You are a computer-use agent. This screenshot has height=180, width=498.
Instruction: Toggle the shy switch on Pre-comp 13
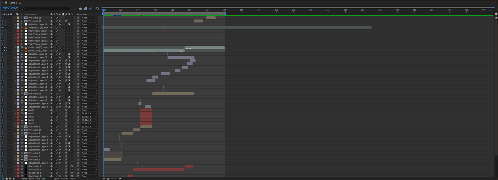tap(51, 21)
